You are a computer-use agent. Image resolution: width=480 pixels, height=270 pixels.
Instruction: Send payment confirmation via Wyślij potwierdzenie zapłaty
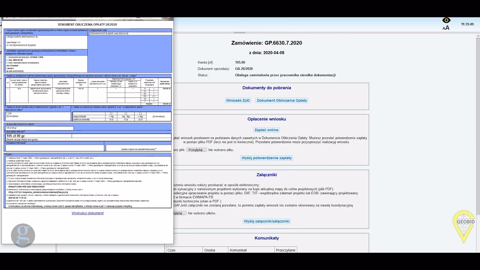tap(267, 158)
